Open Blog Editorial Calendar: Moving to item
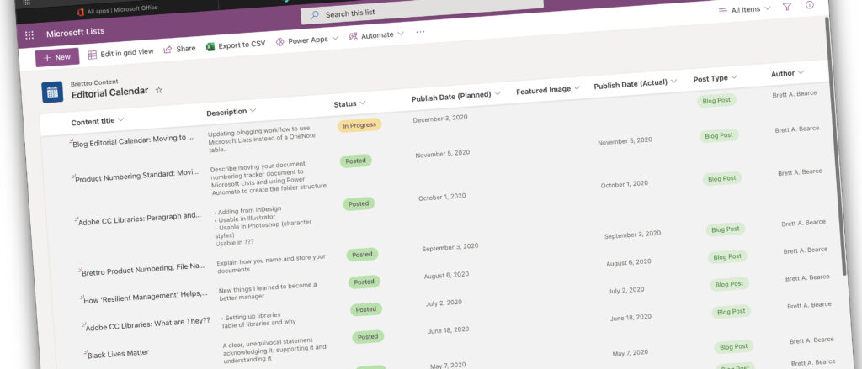The width and height of the screenshot is (862, 369). tap(133, 140)
